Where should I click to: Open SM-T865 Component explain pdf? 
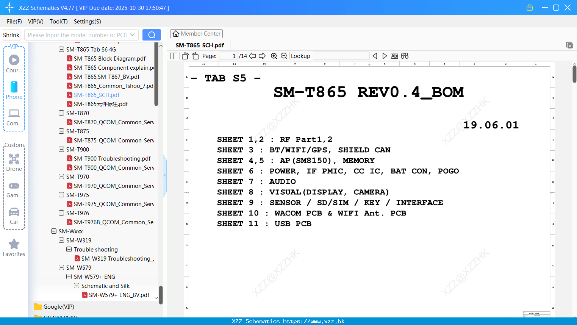[111, 67]
